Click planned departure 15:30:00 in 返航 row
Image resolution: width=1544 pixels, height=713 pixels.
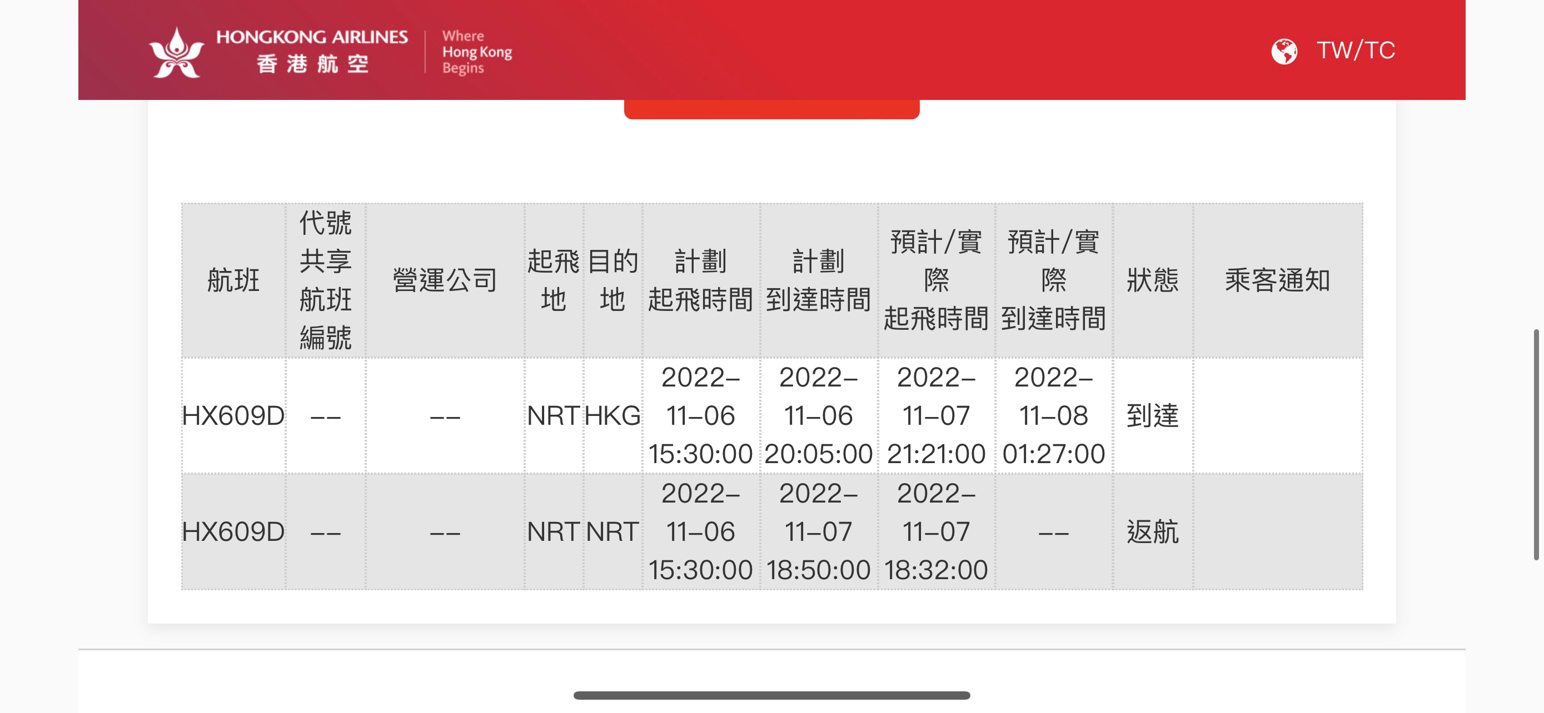[x=700, y=531]
